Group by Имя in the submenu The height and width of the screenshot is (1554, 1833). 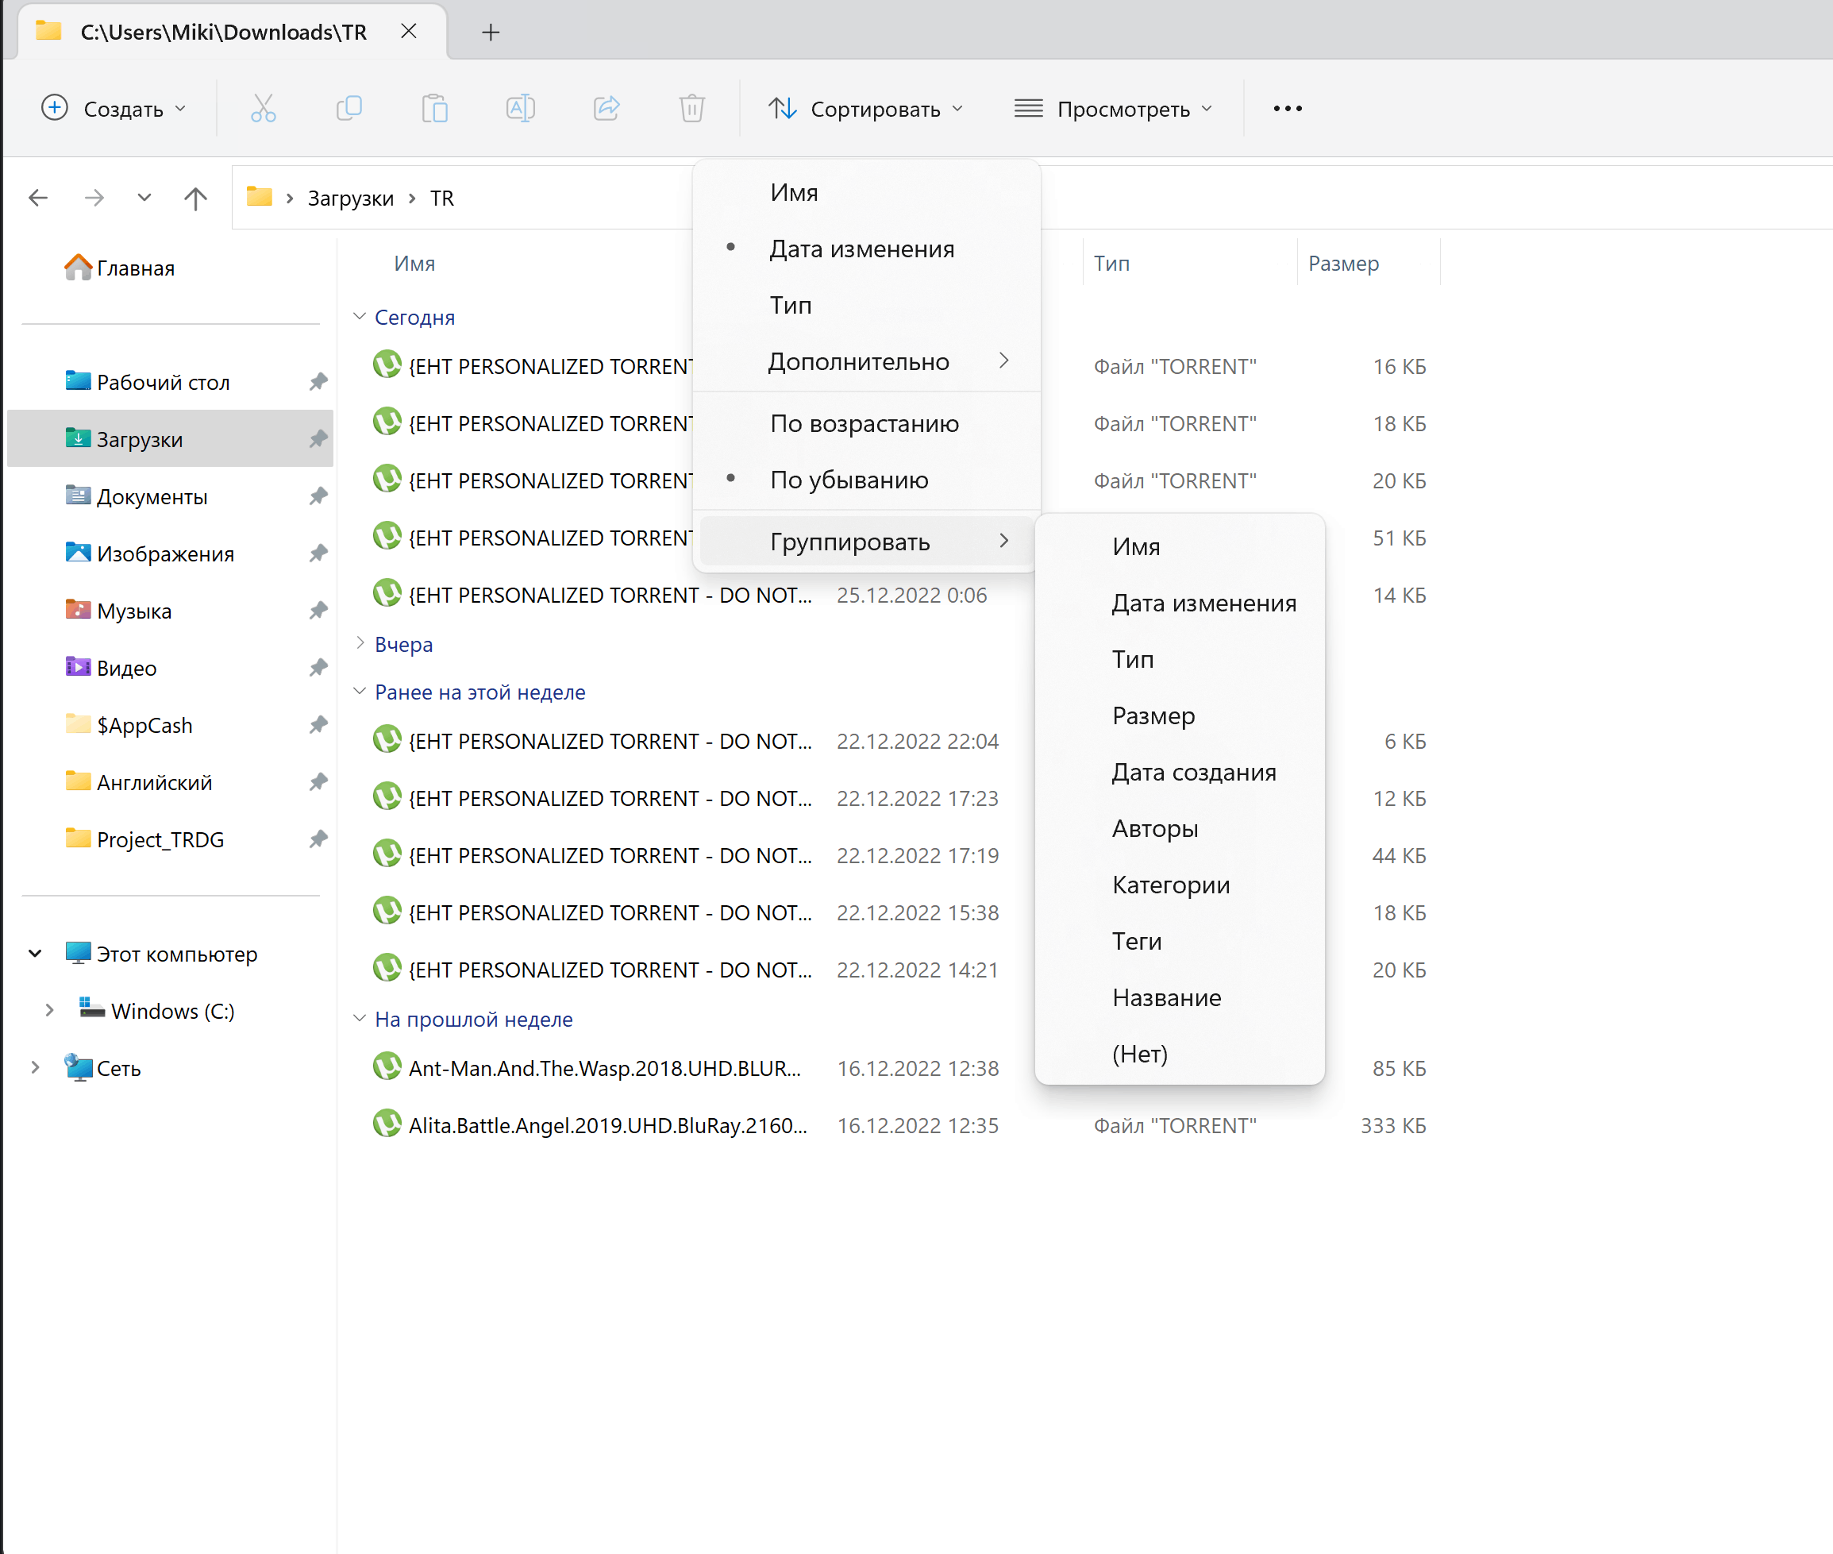point(1180,546)
